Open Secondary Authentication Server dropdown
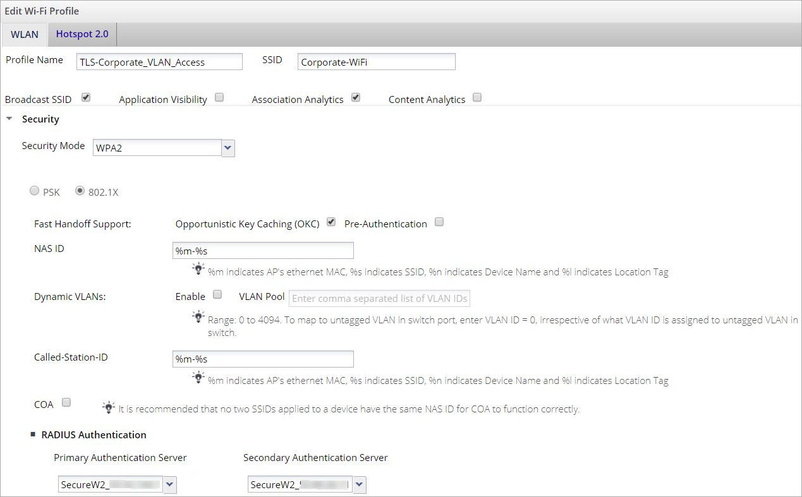802x497 pixels. (x=360, y=484)
